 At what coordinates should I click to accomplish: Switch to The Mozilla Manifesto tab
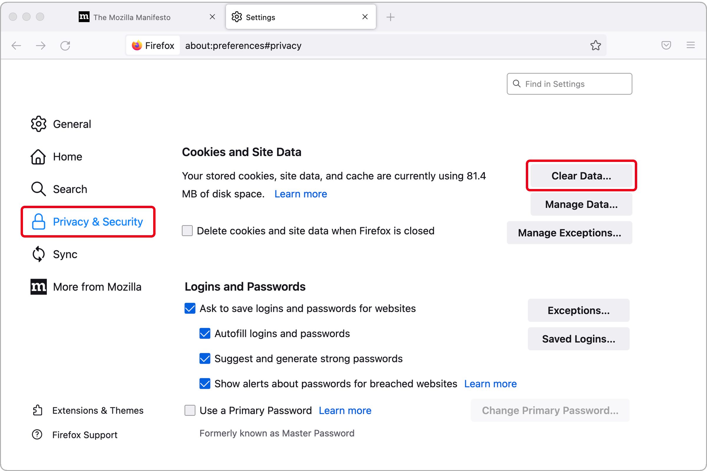click(x=132, y=17)
